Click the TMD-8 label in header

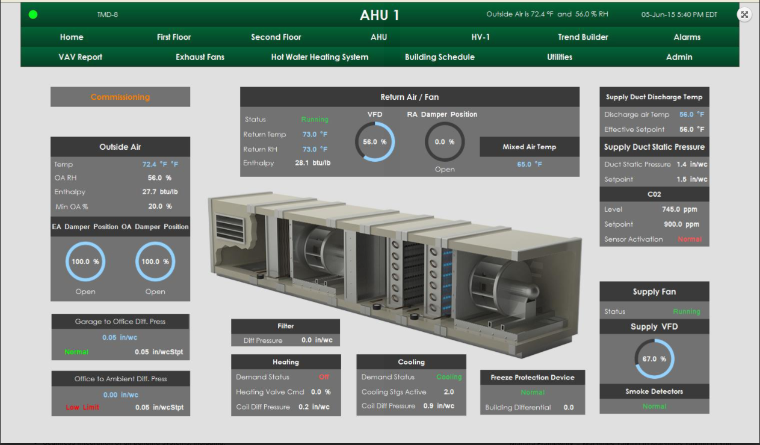tap(107, 14)
